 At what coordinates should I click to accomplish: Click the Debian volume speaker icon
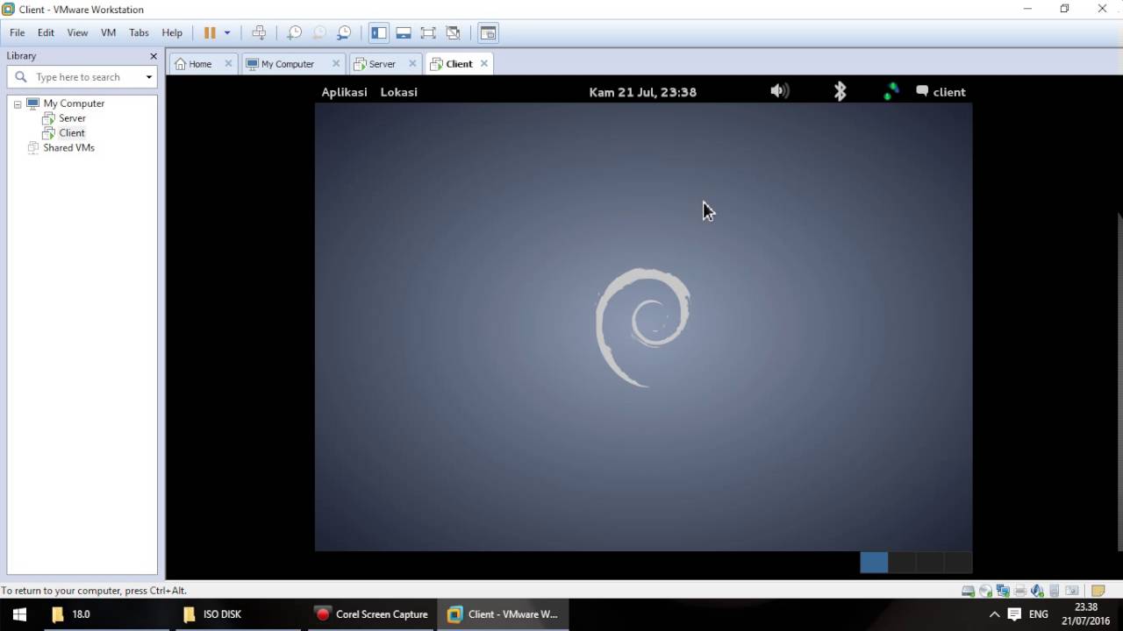(779, 91)
